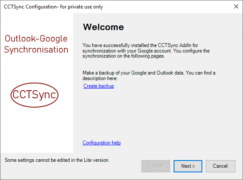Click the title bar's empty space left of the close button
243x180 pixels.
coord(167,7)
